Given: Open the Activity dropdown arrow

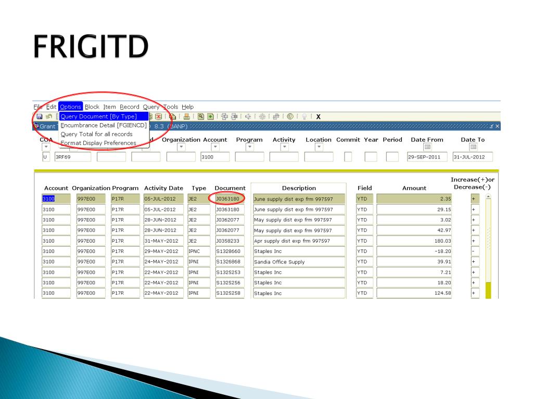Looking at the screenshot, I should pyautogui.click(x=285, y=147).
